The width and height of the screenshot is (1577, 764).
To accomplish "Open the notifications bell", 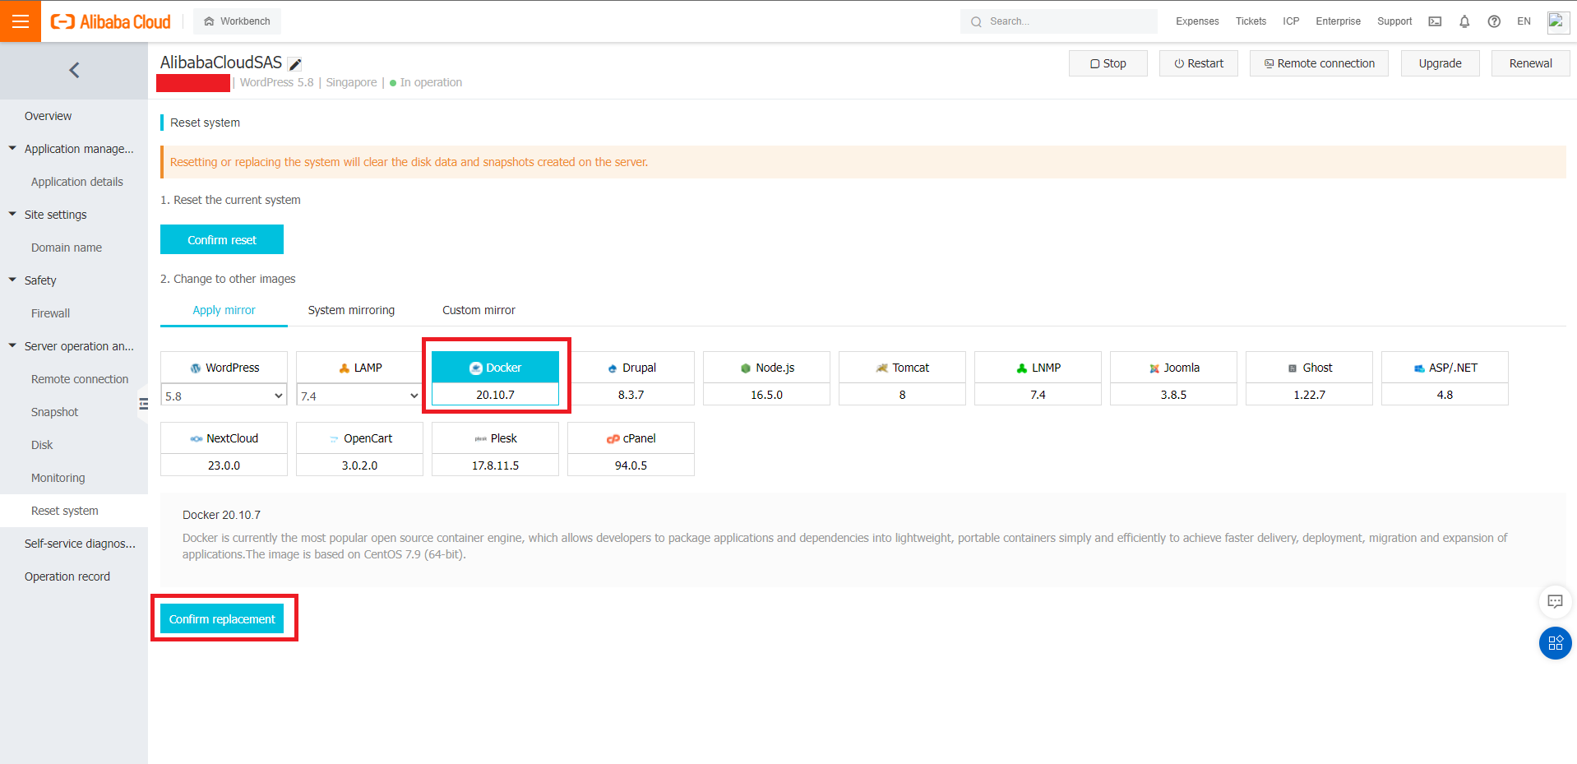I will (x=1464, y=21).
